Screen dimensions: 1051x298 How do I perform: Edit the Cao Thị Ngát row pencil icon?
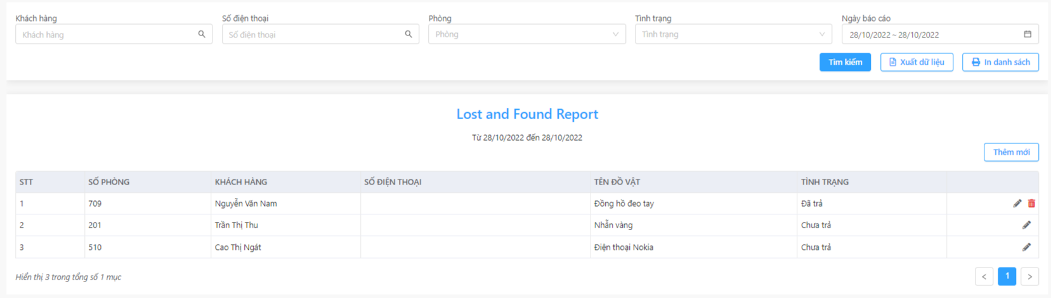(1026, 247)
